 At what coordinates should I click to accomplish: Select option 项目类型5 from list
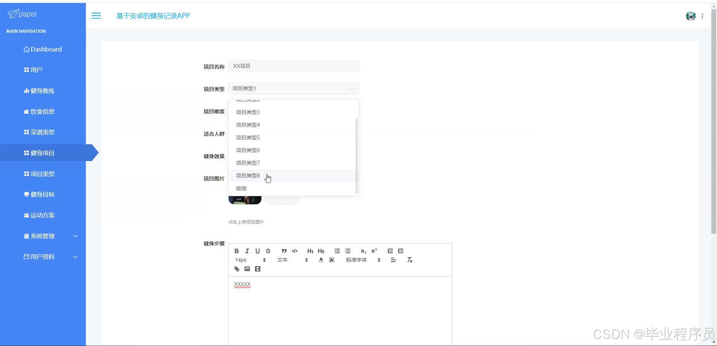pyautogui.click(x=292, y=138)
